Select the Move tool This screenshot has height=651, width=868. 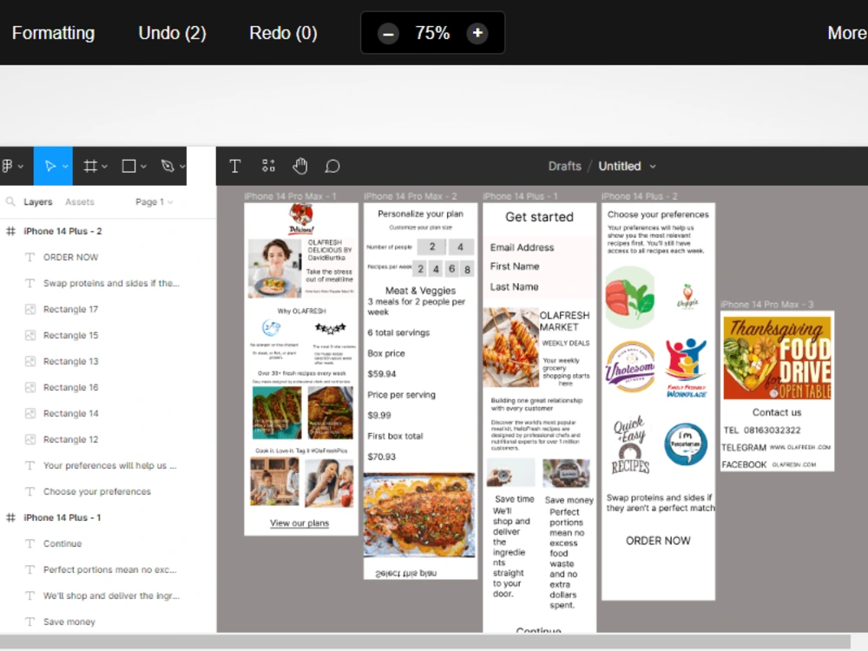pos(49,166)
